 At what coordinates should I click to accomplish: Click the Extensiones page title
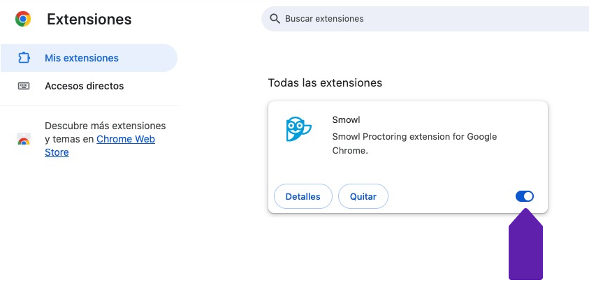[x=89, y=20]
